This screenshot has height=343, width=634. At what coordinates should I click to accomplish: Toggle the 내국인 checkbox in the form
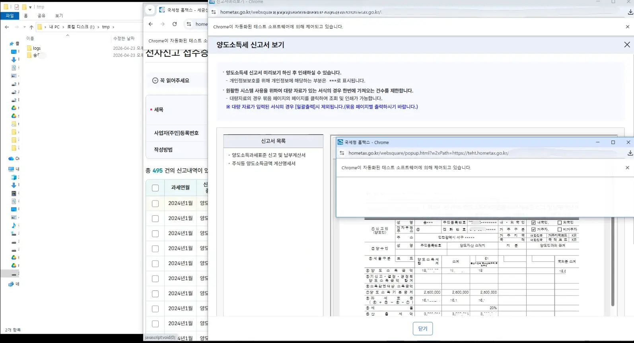pos(533,222)
